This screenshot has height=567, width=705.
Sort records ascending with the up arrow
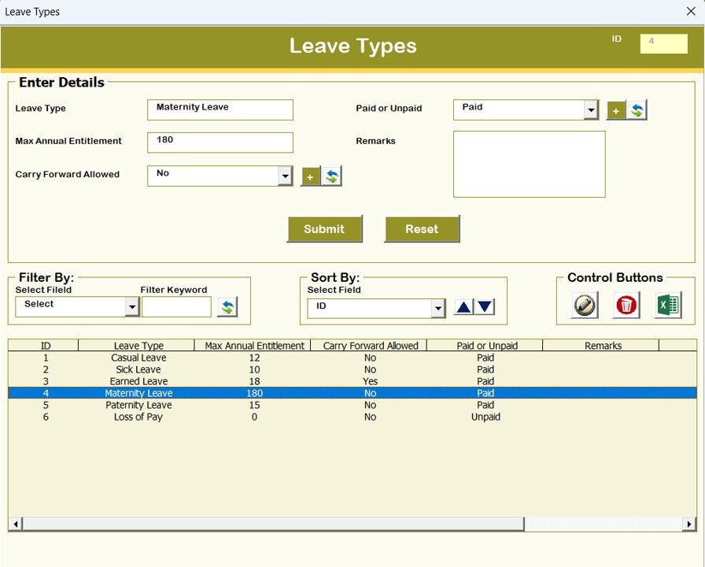coord(463,306)
